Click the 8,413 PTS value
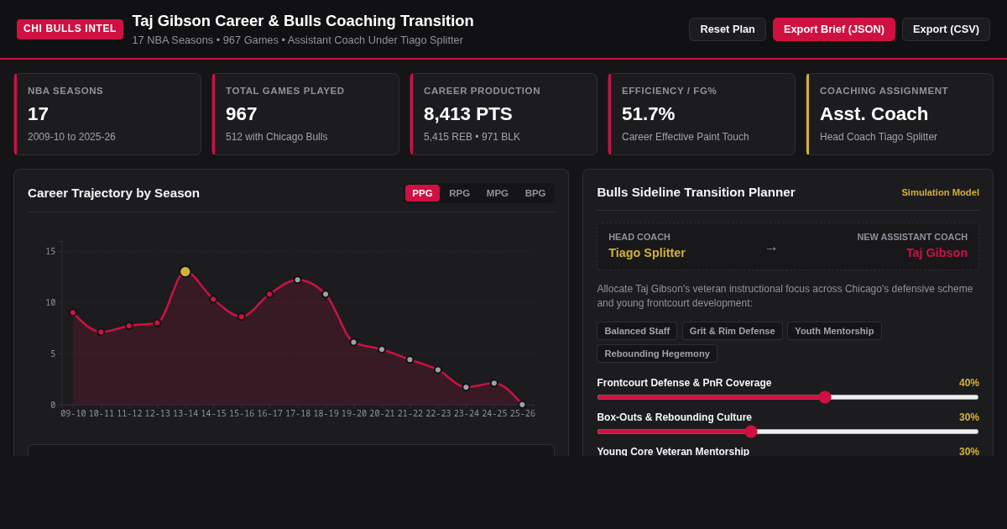Viewport: 1007px width, 529px height. tap(467, 113)
